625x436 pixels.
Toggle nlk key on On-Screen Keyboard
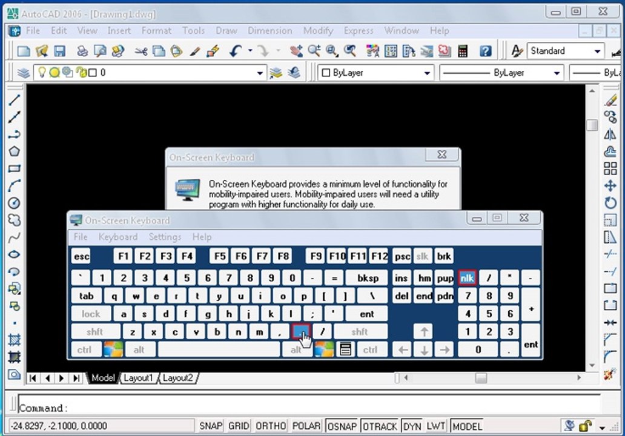(467, 277)
